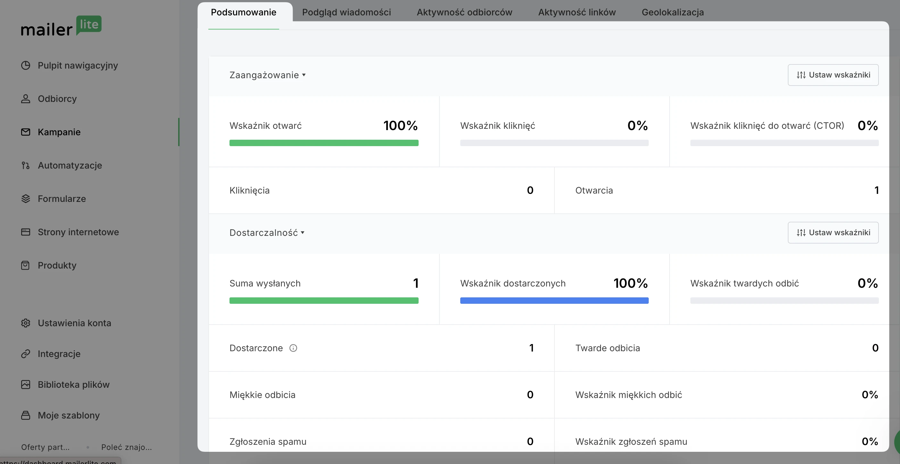Click the Strony internetowe browser icon
This screenshot has width=900, height=464.
(26, 232)
